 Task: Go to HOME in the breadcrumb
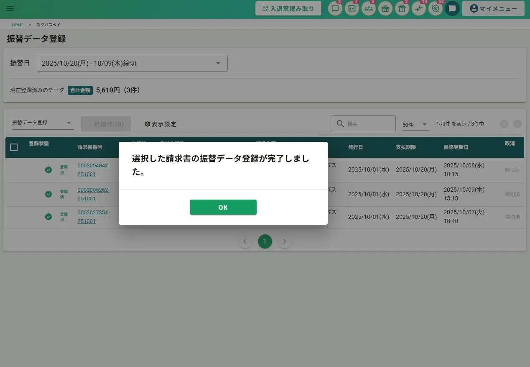(18, 25)
